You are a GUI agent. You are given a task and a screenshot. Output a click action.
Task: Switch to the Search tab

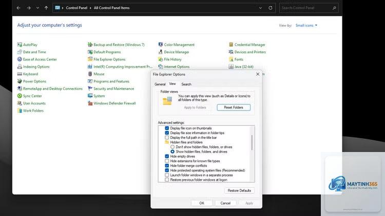[x=186, y=84]
